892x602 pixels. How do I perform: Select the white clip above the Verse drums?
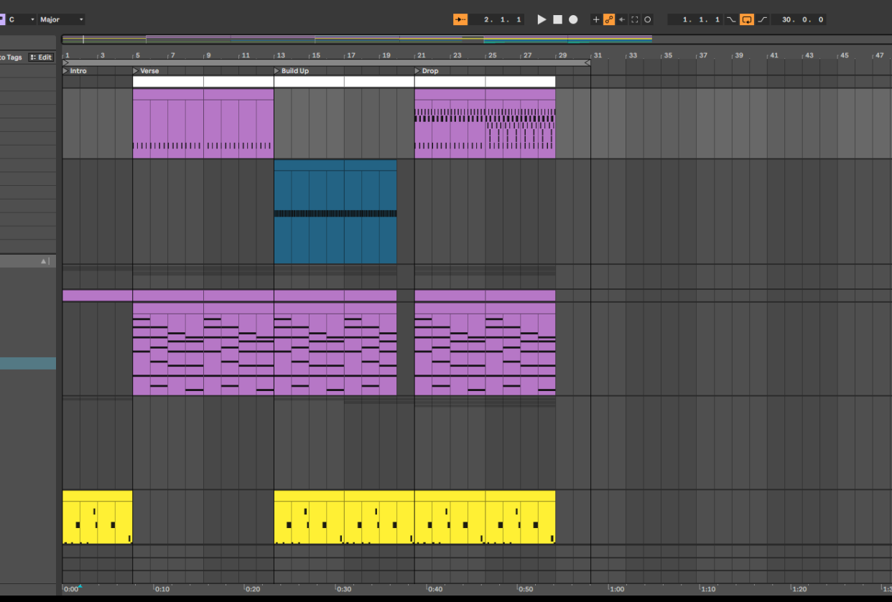click(203, 82)
